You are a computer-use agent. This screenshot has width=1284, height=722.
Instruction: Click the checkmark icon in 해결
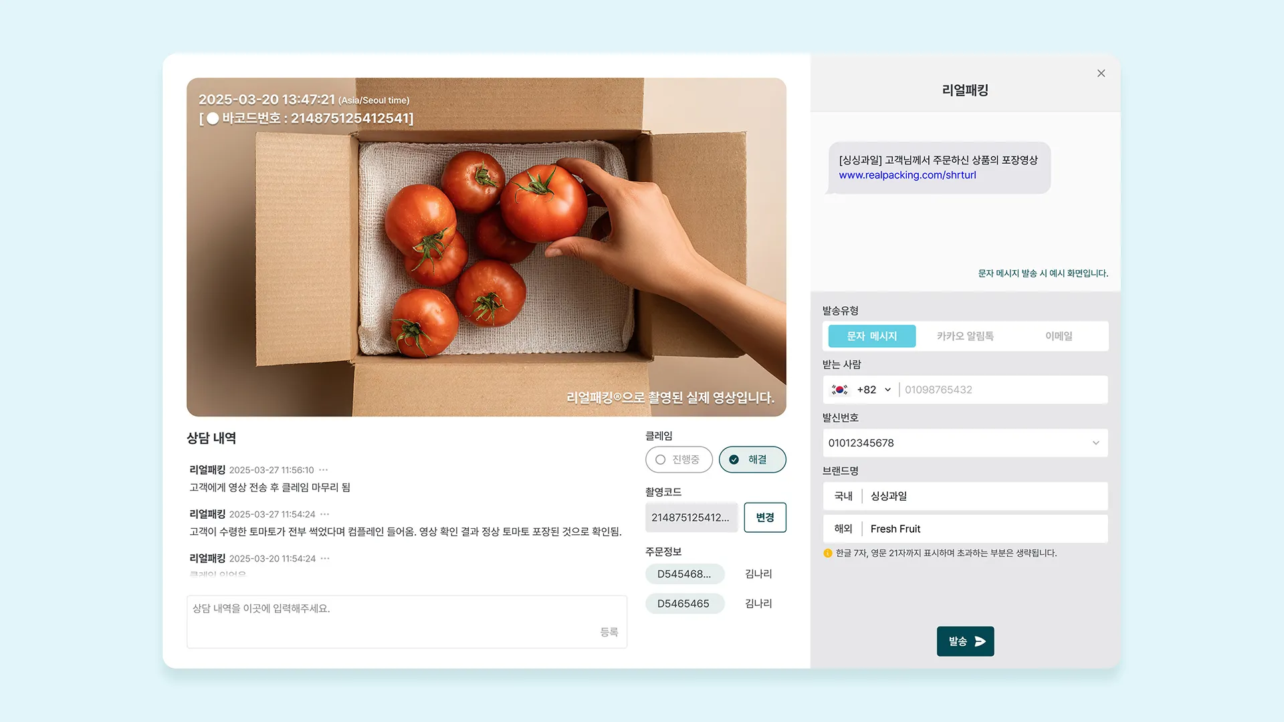[734, 459]
